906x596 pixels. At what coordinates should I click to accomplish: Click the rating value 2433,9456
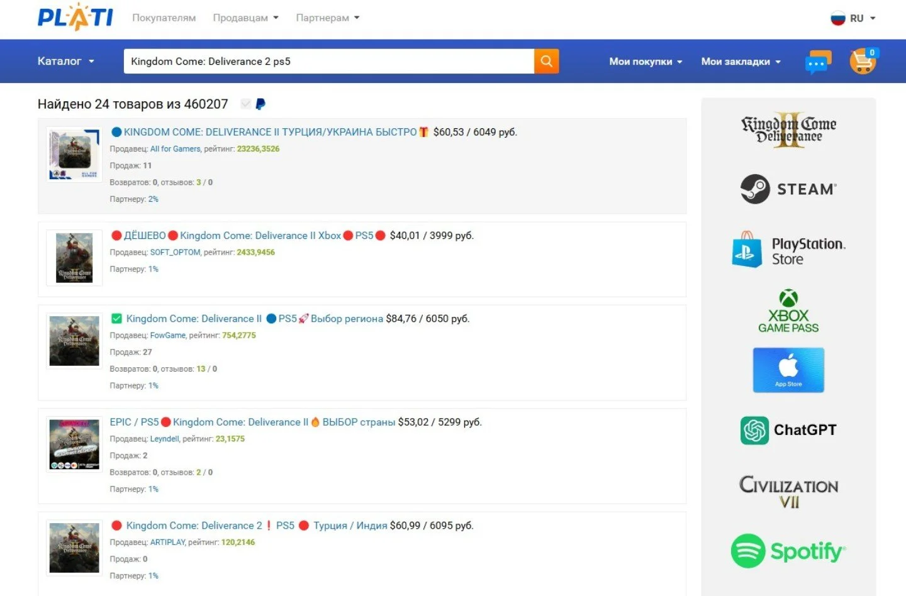(x=255, y=252)
